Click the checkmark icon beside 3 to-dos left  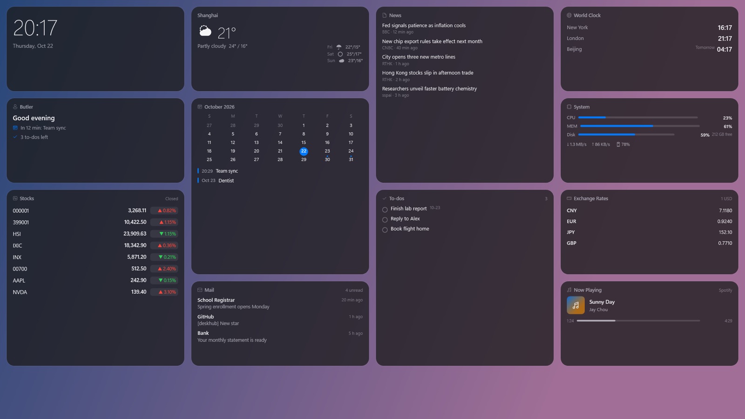tap(15, 137)
